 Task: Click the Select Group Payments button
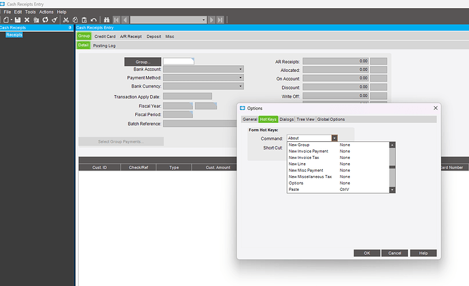coord(121,142)
